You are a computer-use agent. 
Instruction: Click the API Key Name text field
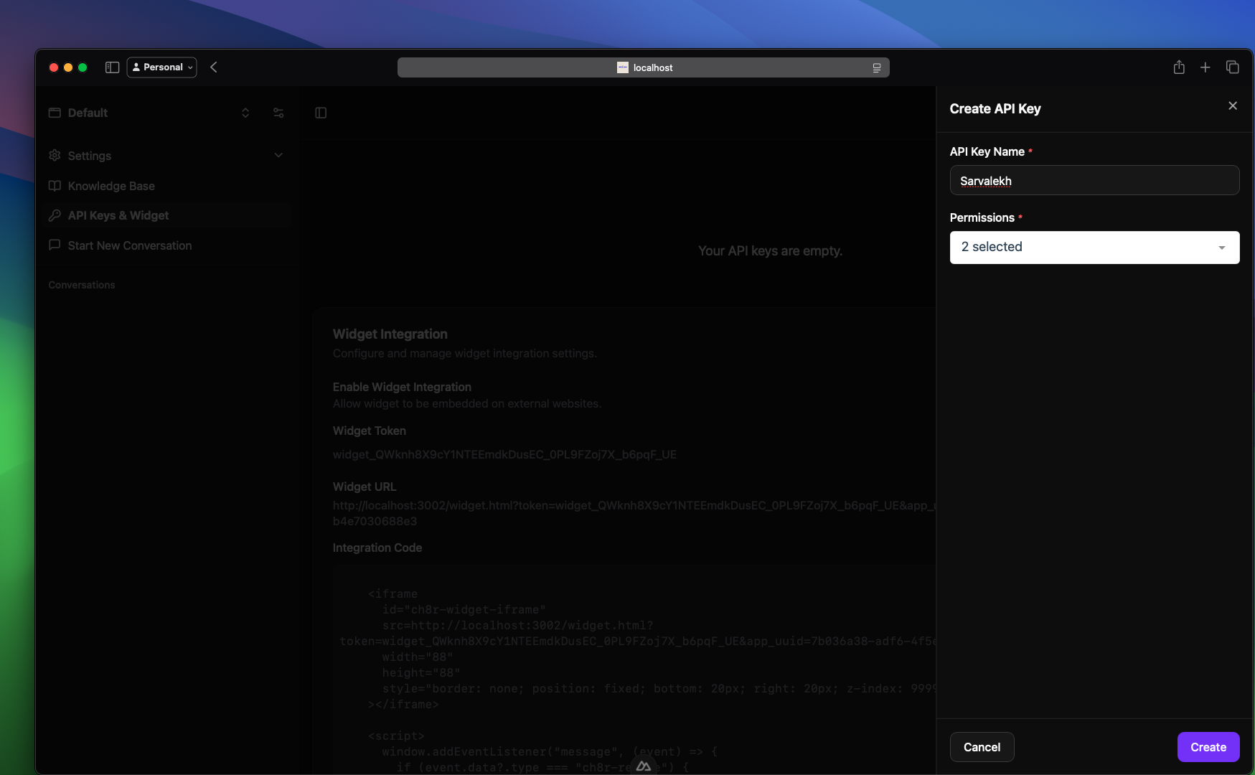[x=1094, y=181]
